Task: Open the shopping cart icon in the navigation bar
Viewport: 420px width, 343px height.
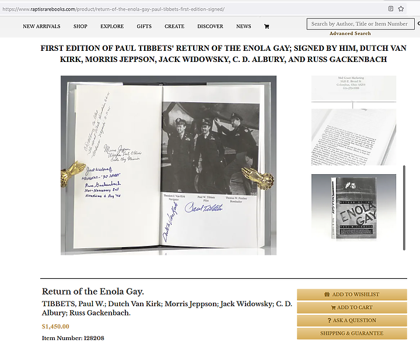Action: pyautogui.click(x=267, y=26)
